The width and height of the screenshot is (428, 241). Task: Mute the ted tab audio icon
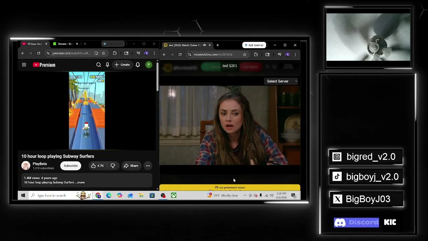(x=204, y=45)
